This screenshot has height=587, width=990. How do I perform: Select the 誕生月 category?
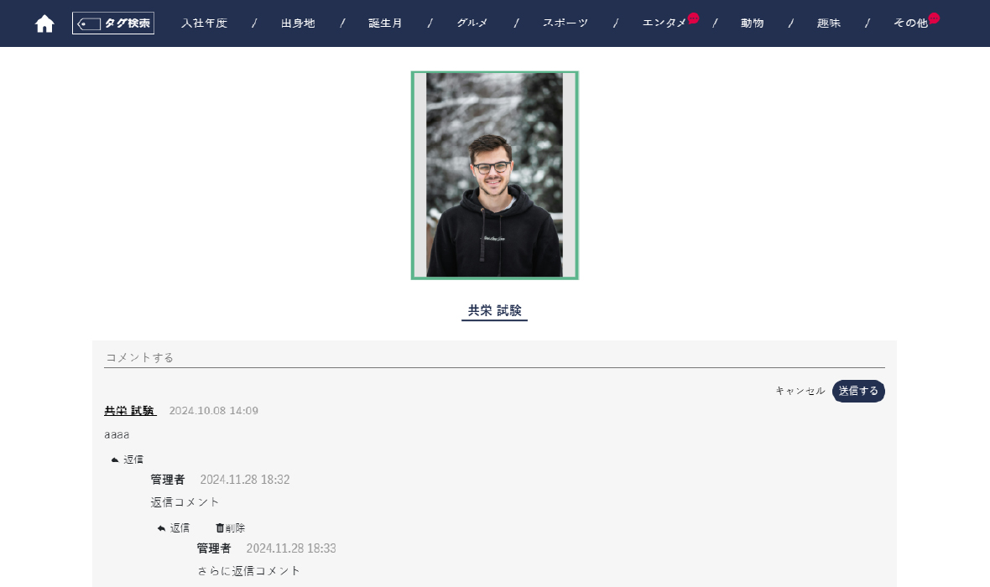385,23
